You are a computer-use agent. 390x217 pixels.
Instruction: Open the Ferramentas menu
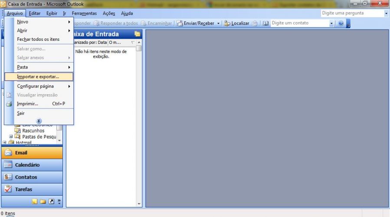(x=84, y=13)
